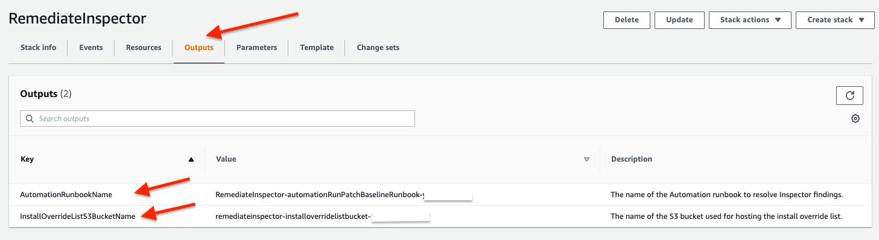
Task: Sort by Key ascending arrow
Action: pos(191,160)
